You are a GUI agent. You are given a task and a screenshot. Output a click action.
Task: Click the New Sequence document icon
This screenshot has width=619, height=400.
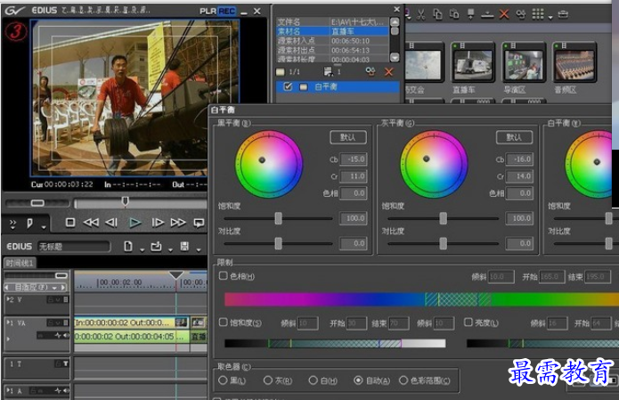click(128, 246)
